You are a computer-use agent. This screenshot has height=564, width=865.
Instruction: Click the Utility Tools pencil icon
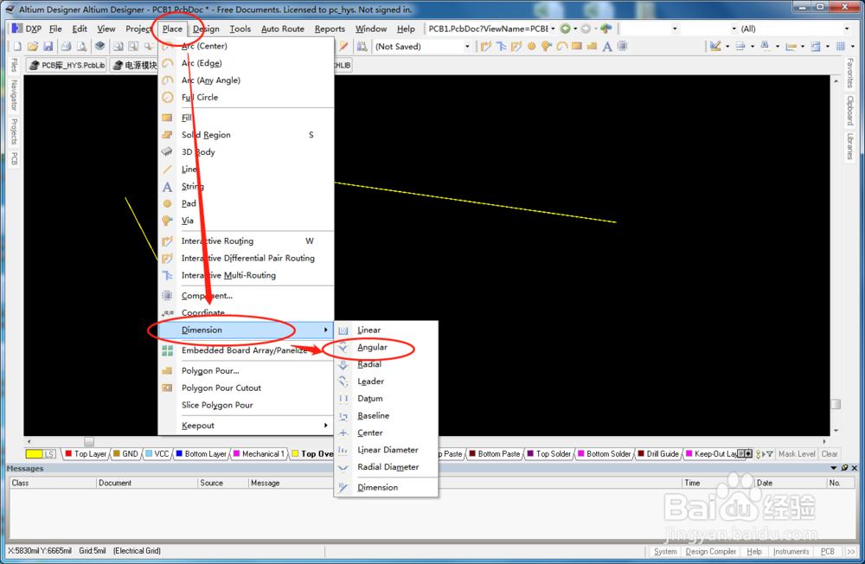(715, 47)
